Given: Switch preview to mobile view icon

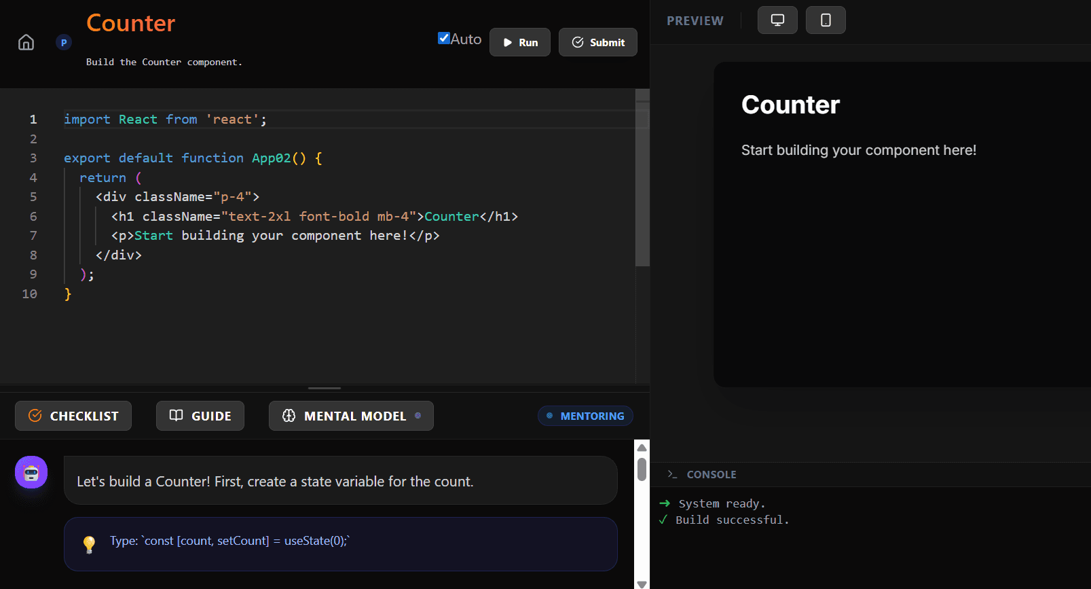Looking at the screenshot, I should 826,20.
